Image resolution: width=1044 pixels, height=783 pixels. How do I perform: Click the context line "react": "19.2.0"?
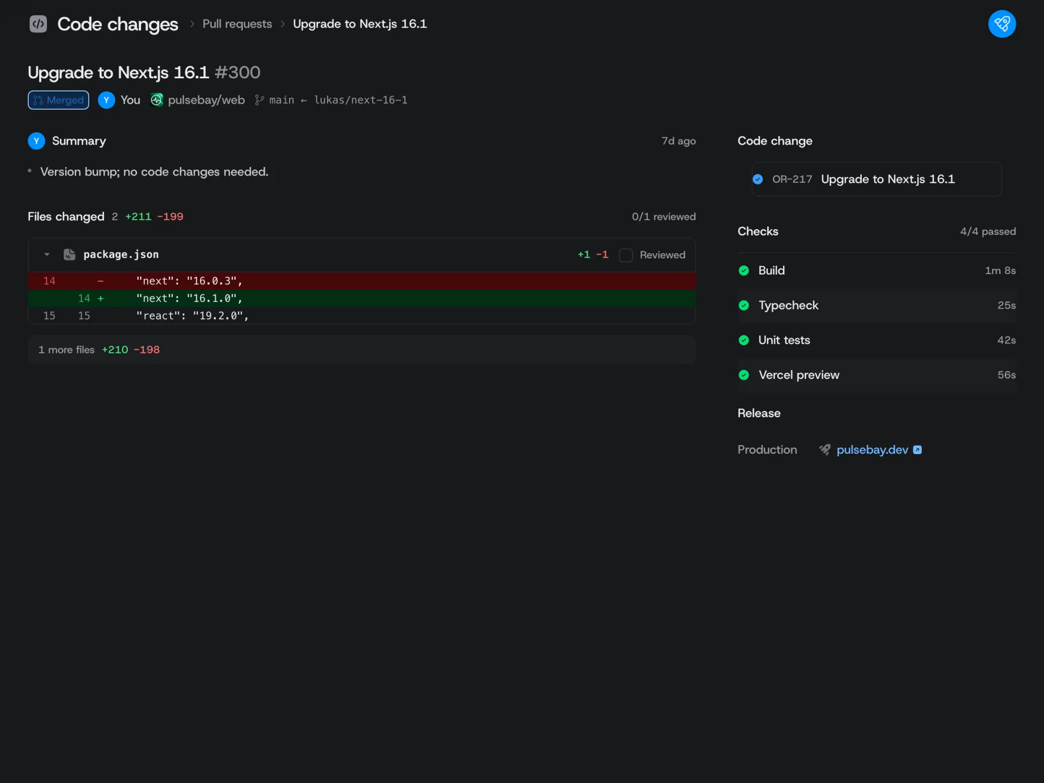[x=361, y=316]
